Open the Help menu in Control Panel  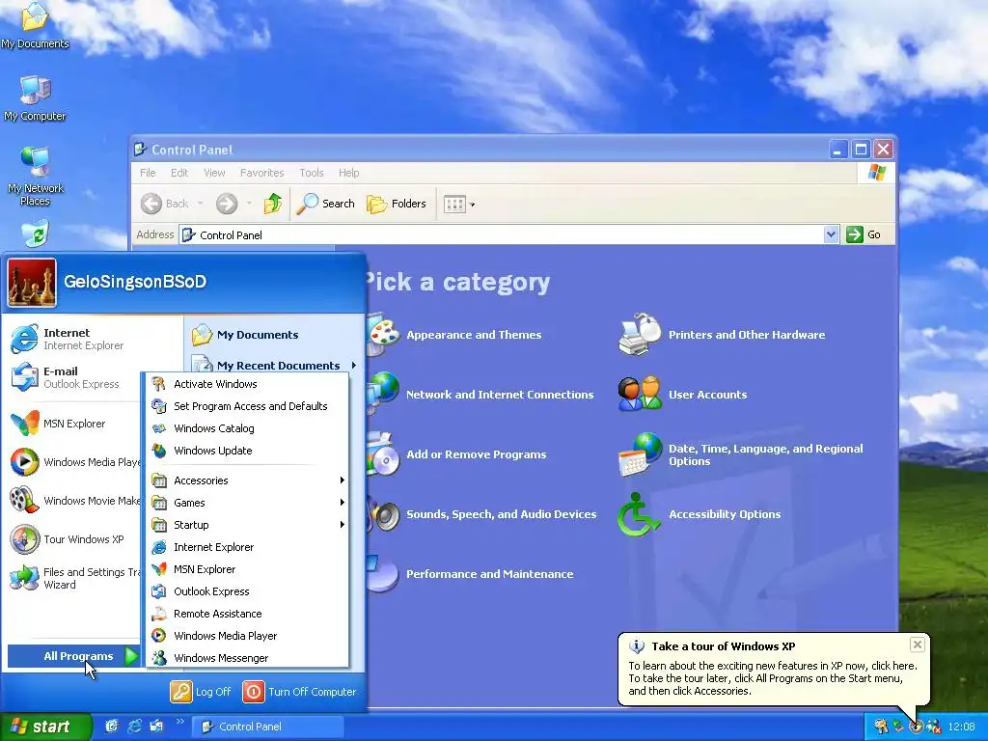[348, 173]
